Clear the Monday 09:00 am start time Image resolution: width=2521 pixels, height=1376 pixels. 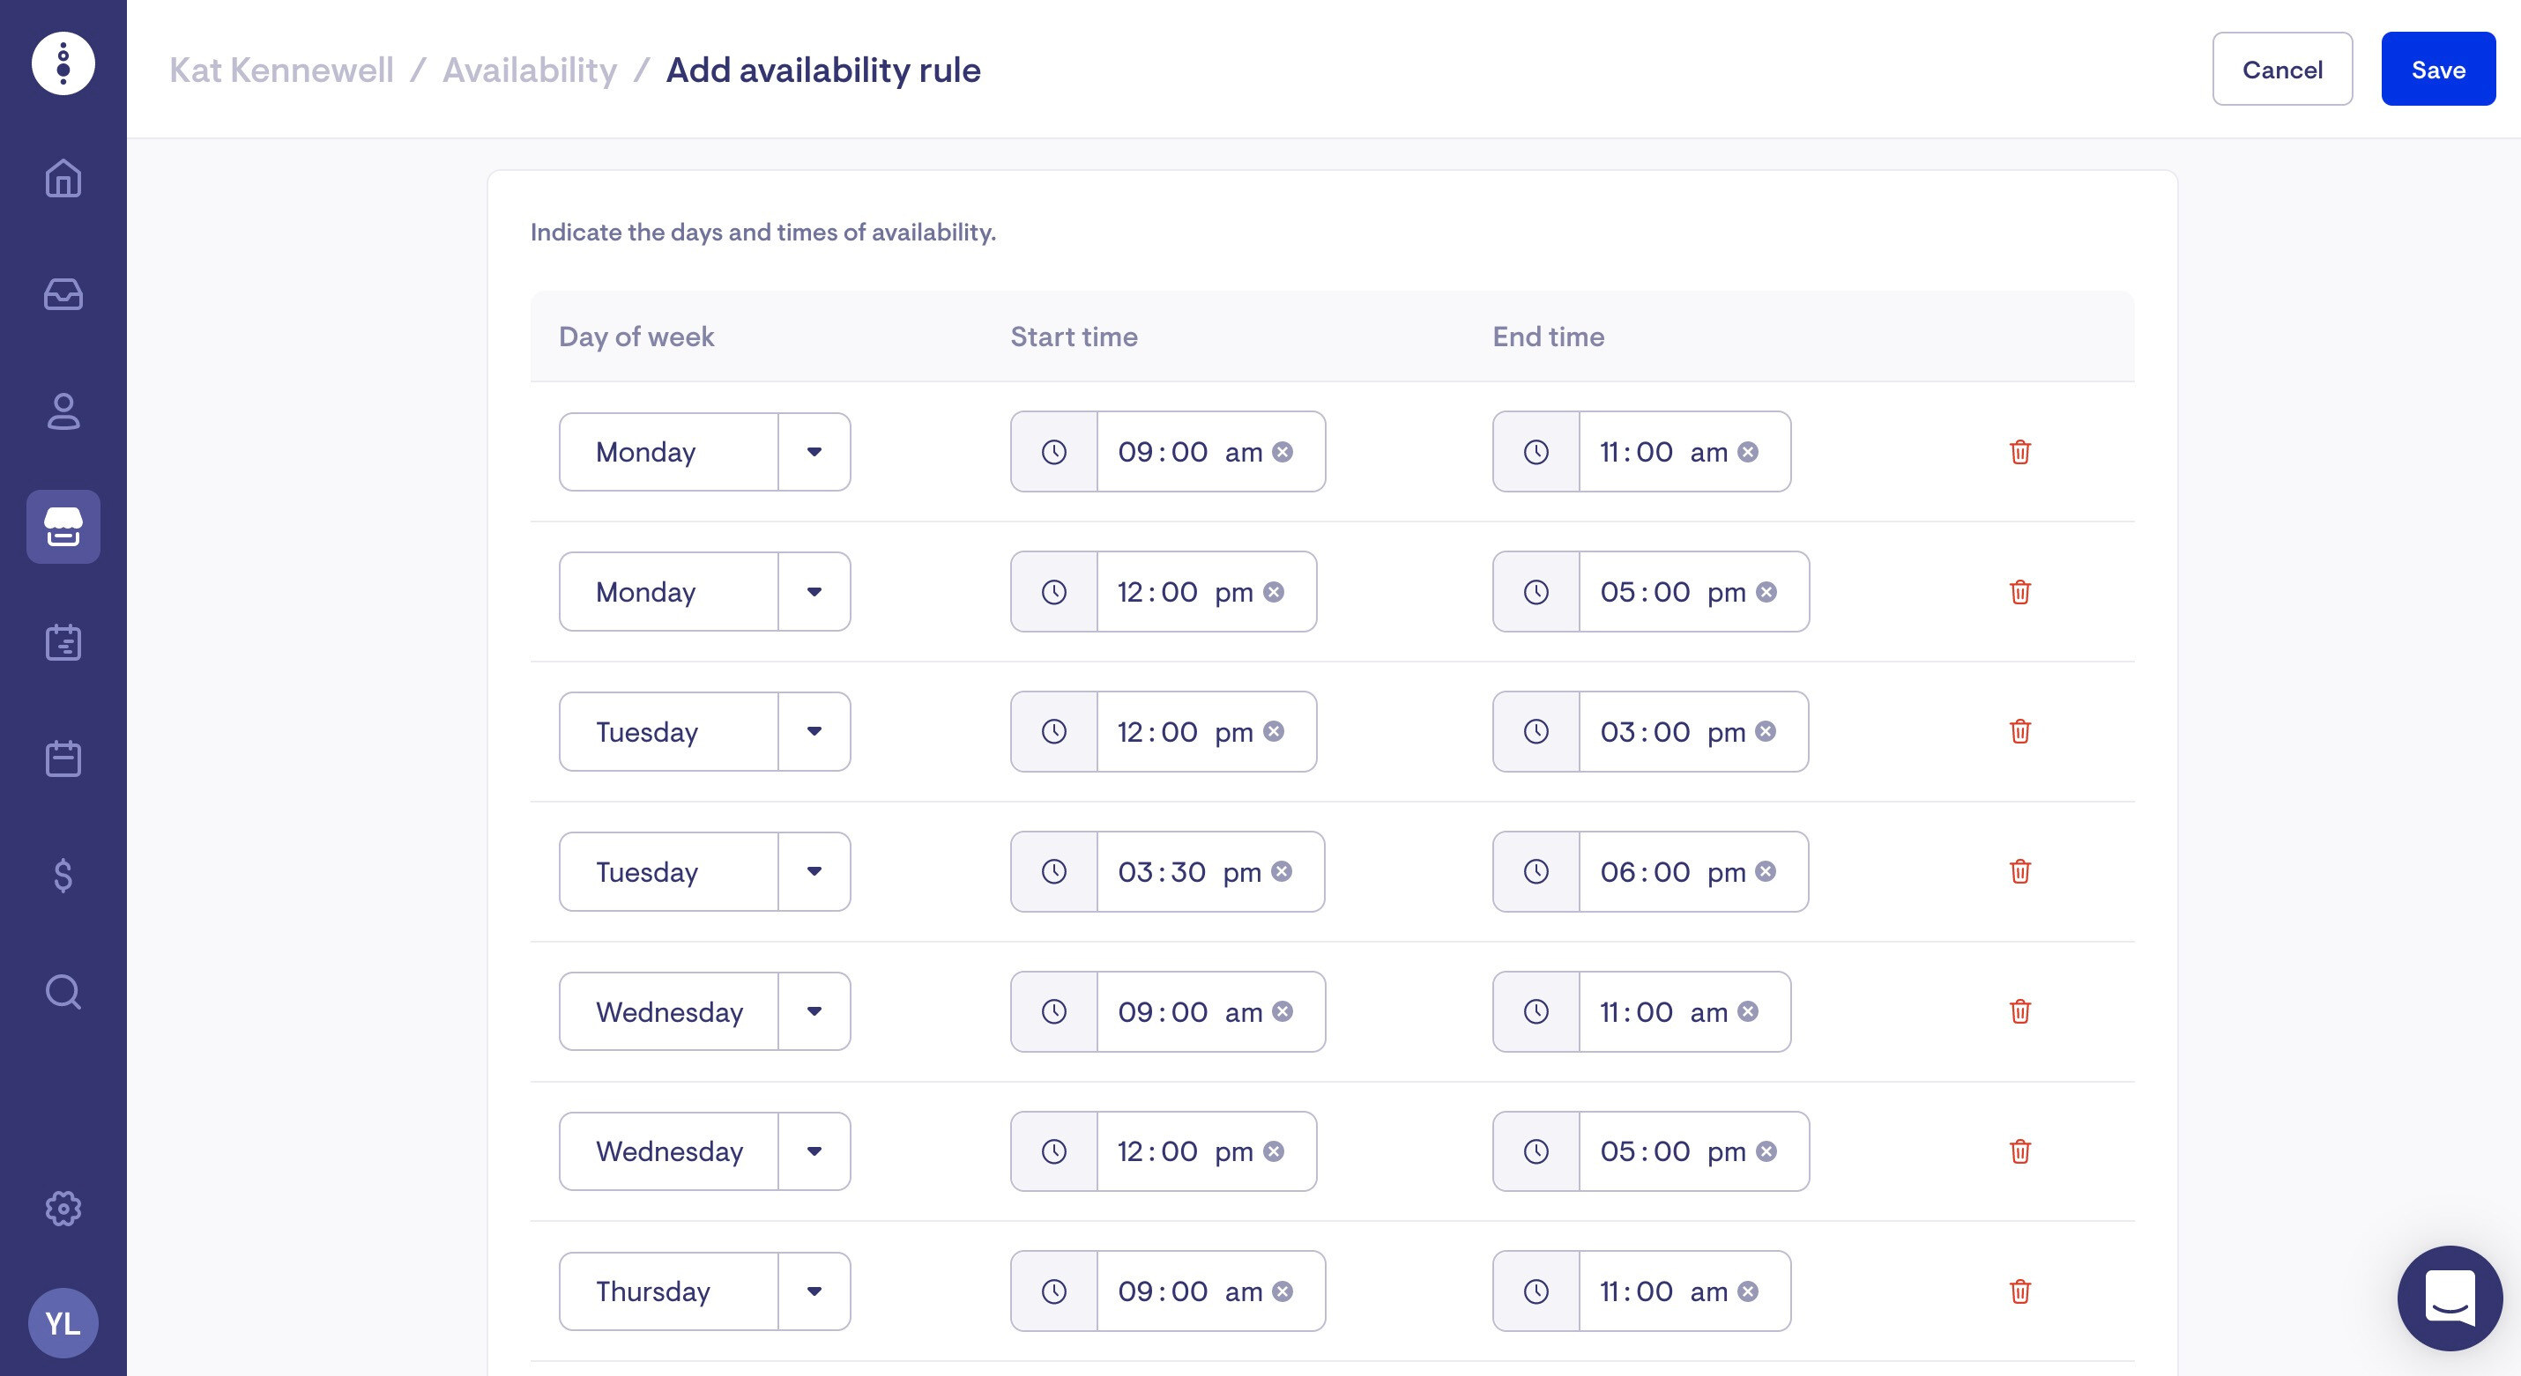1282,452
